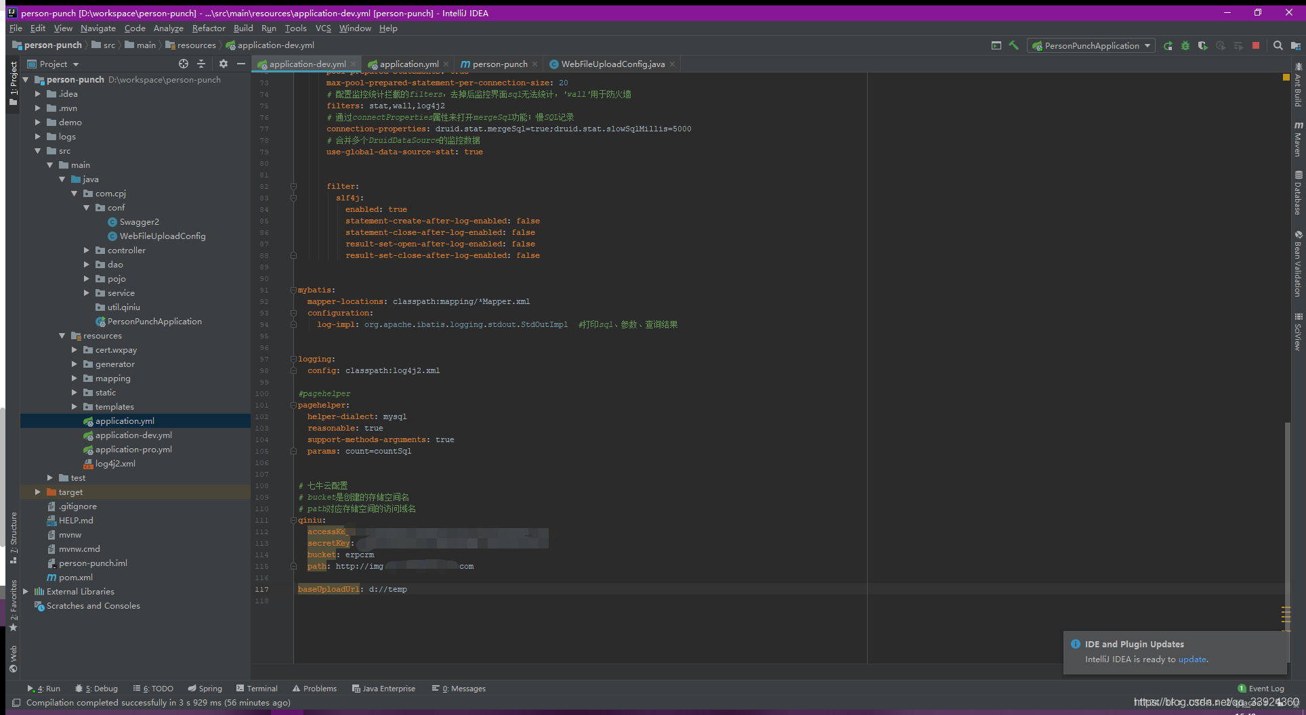Viewport: 1306px width, 715px height.
Task: Fold the qiniu block in editor gutter
Action: tap(293, 520)
